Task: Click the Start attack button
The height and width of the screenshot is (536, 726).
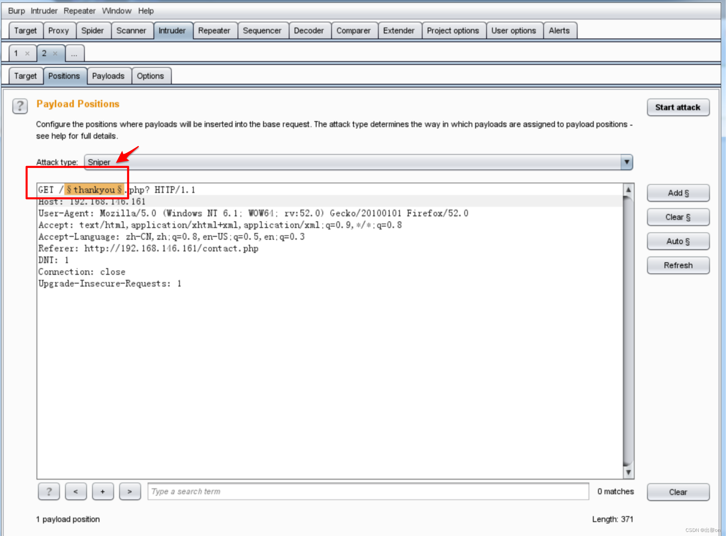Action: tap(677, 107)
